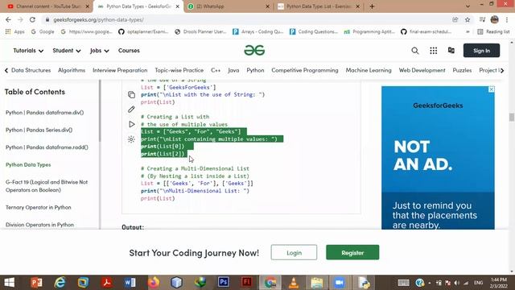Click the Table of Contents scrollbar

(100, 112)
